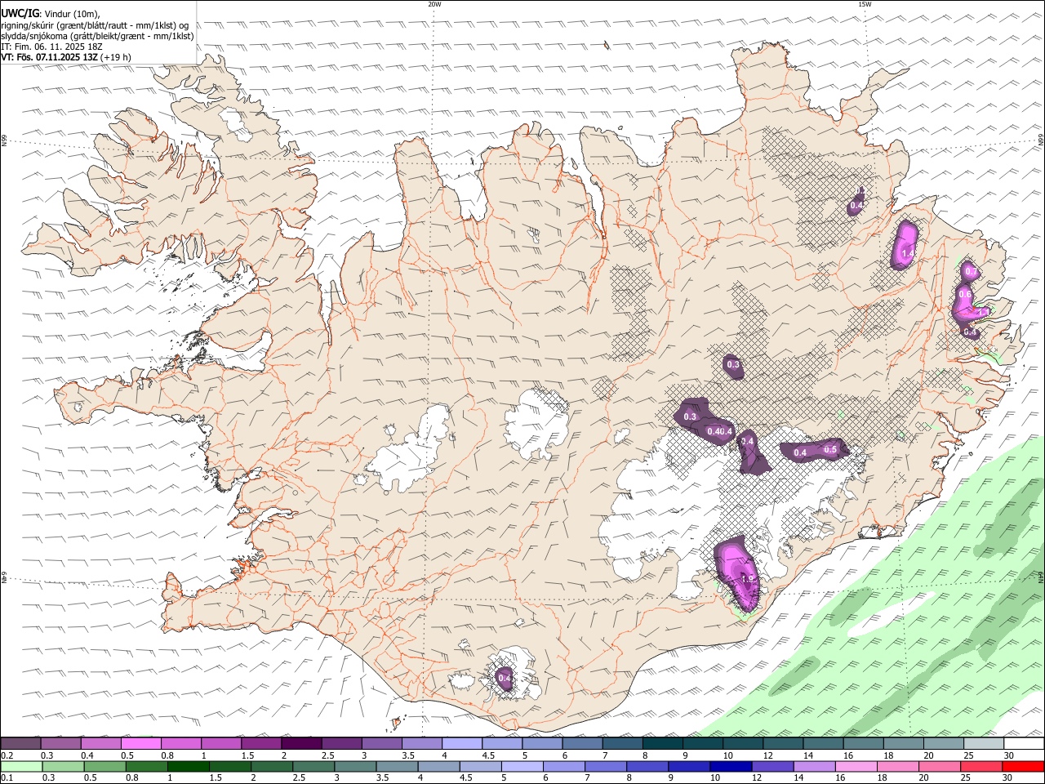The image size is (1045, 784).
Task: Click the violet 3 mm snow legend swatch
Action: tap(381, 744)
